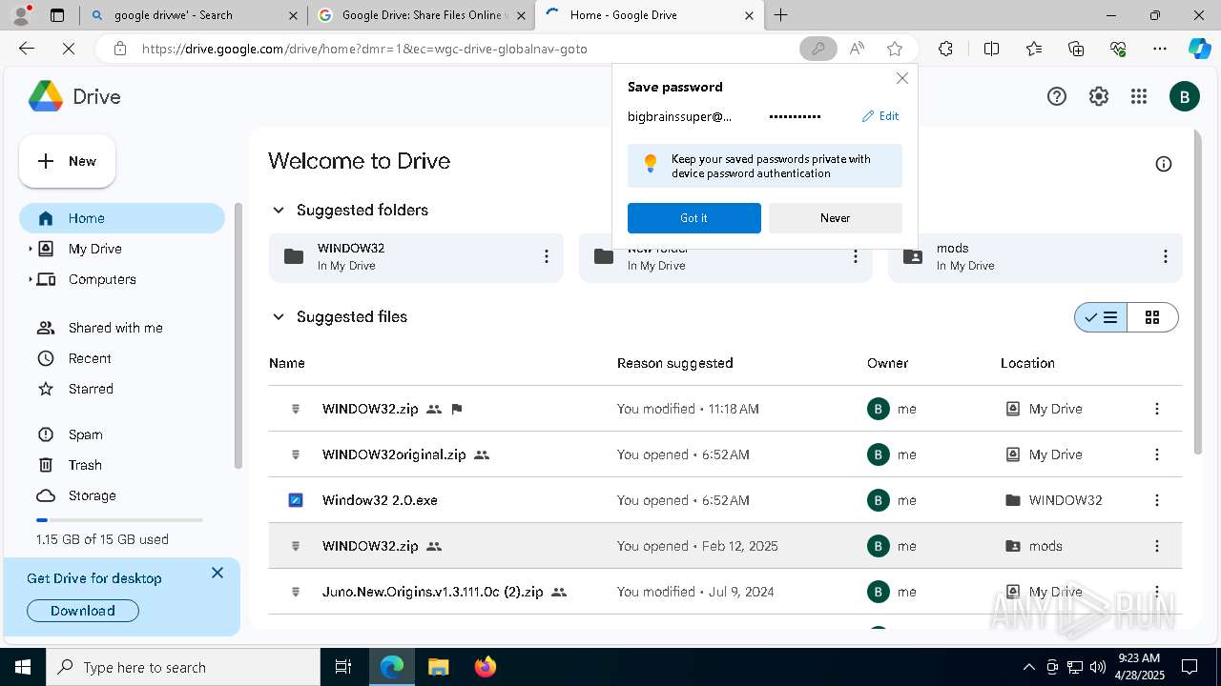Open WINDOW32 suggested folder card

(416, 256)
